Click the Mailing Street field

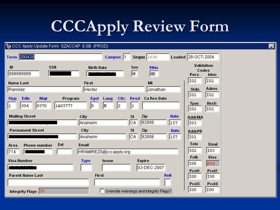pos(42,123)
